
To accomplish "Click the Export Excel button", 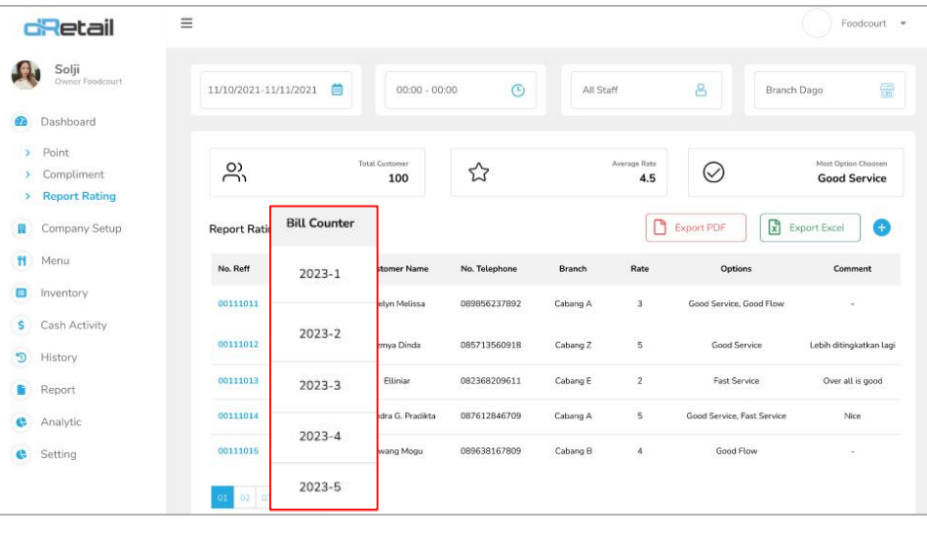I will point(809,228).
